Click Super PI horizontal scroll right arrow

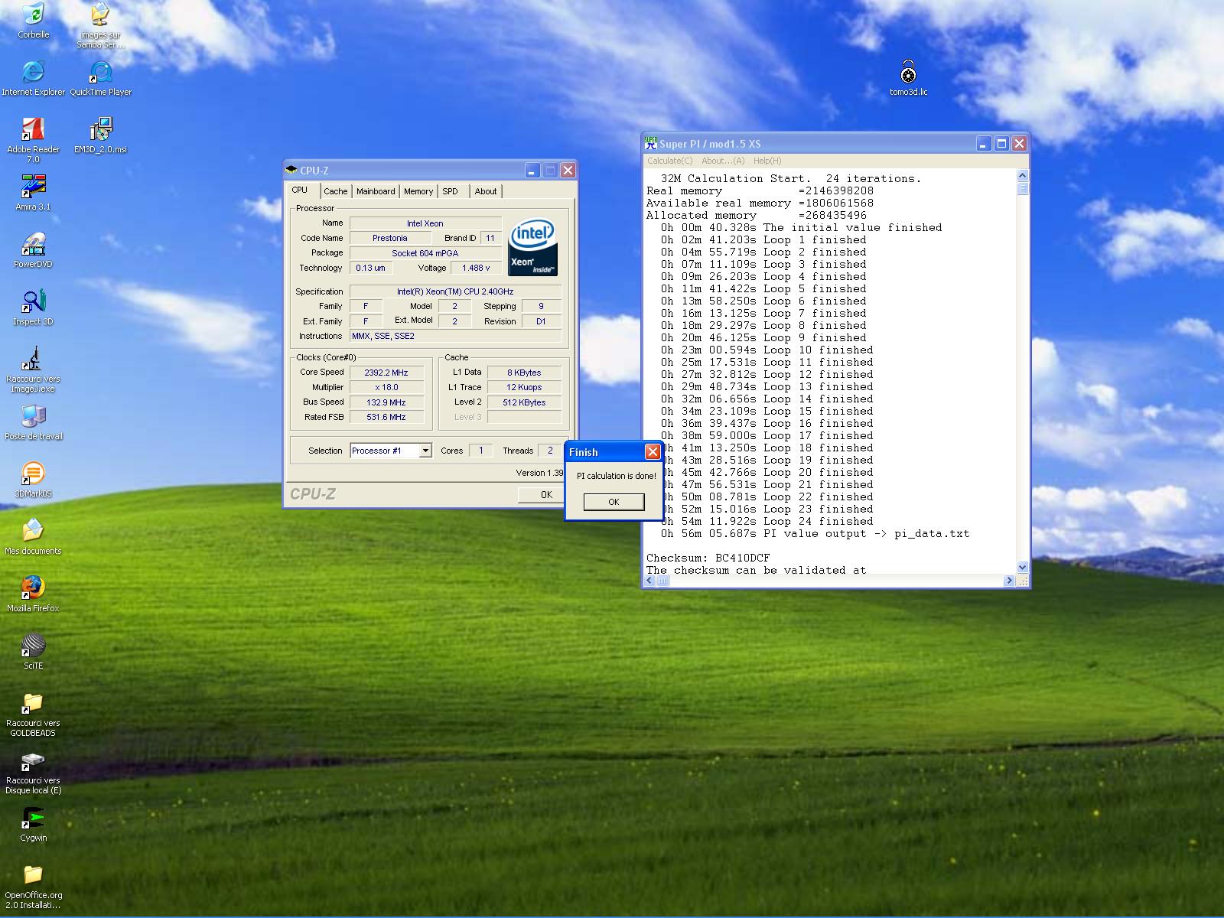(1011, 581)
